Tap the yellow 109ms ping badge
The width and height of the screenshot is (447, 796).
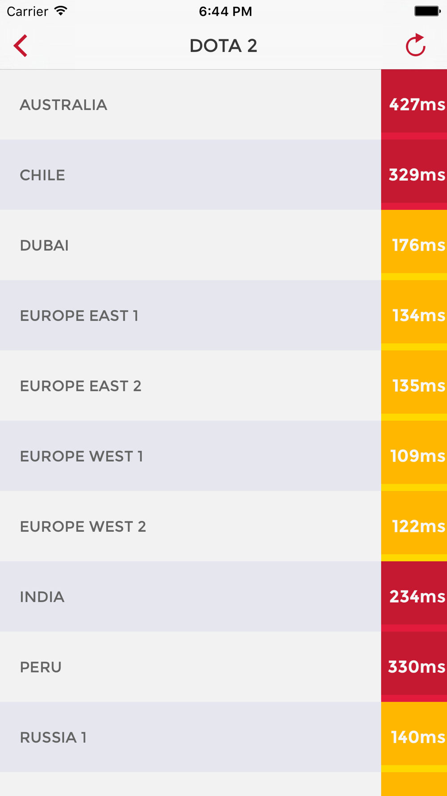pos(414,456)
